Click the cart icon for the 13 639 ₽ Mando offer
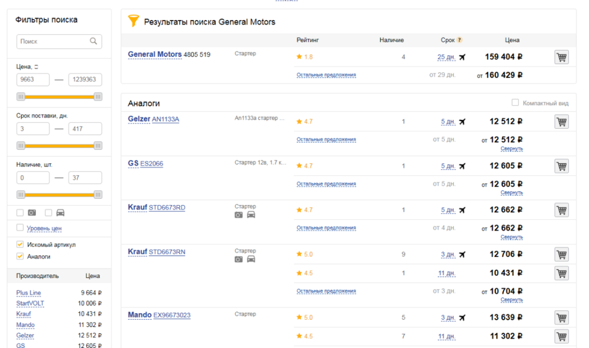 pos(561,317)
